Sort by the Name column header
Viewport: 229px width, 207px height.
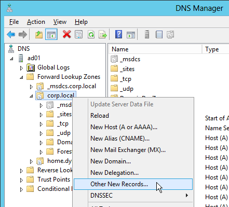click(155, 49)
